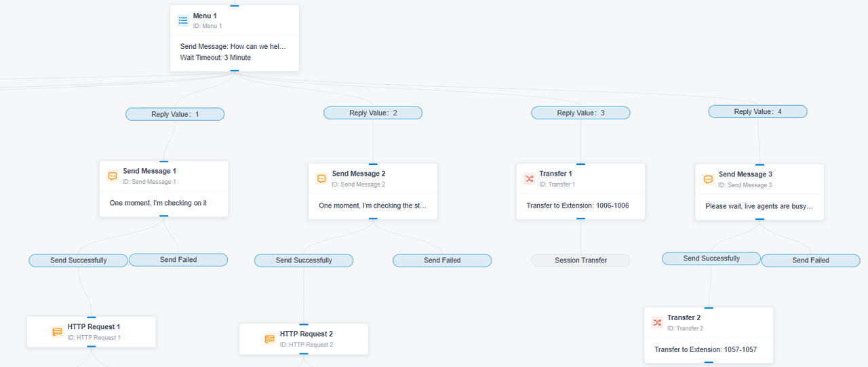Click the Transfer 1 shuffle icon
The height and width of the screenshot is (367, 868).
click(x=530, y=179)
